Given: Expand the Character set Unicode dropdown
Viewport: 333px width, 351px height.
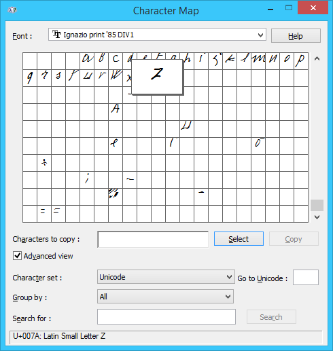Looking at the screenshot, I should pos(166,277).
